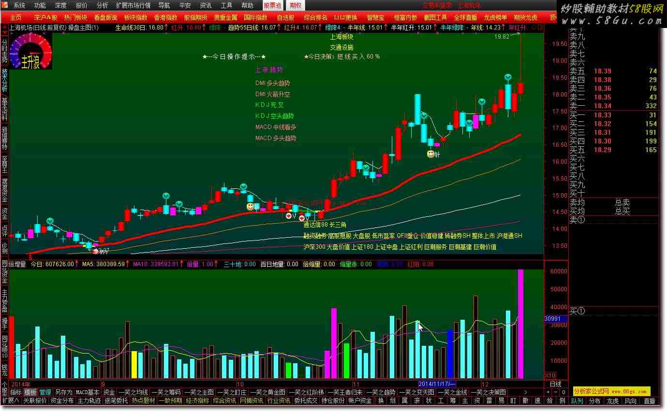Select the 分布 view in bottom-right bar

tap(594, 401)
